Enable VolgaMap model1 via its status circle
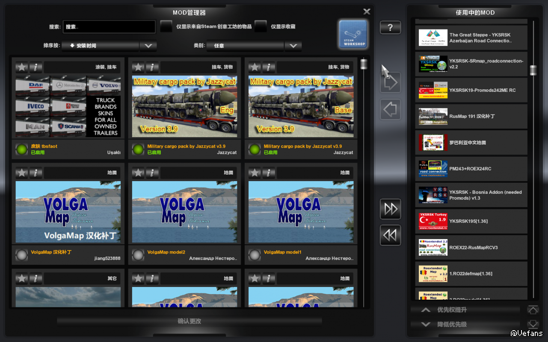The width and height of the screenshot is (548, 342). (x=255, y=255)
